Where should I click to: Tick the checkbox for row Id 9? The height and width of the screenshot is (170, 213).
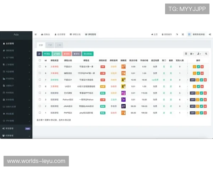pyautogui.click(x=40, y=67)
